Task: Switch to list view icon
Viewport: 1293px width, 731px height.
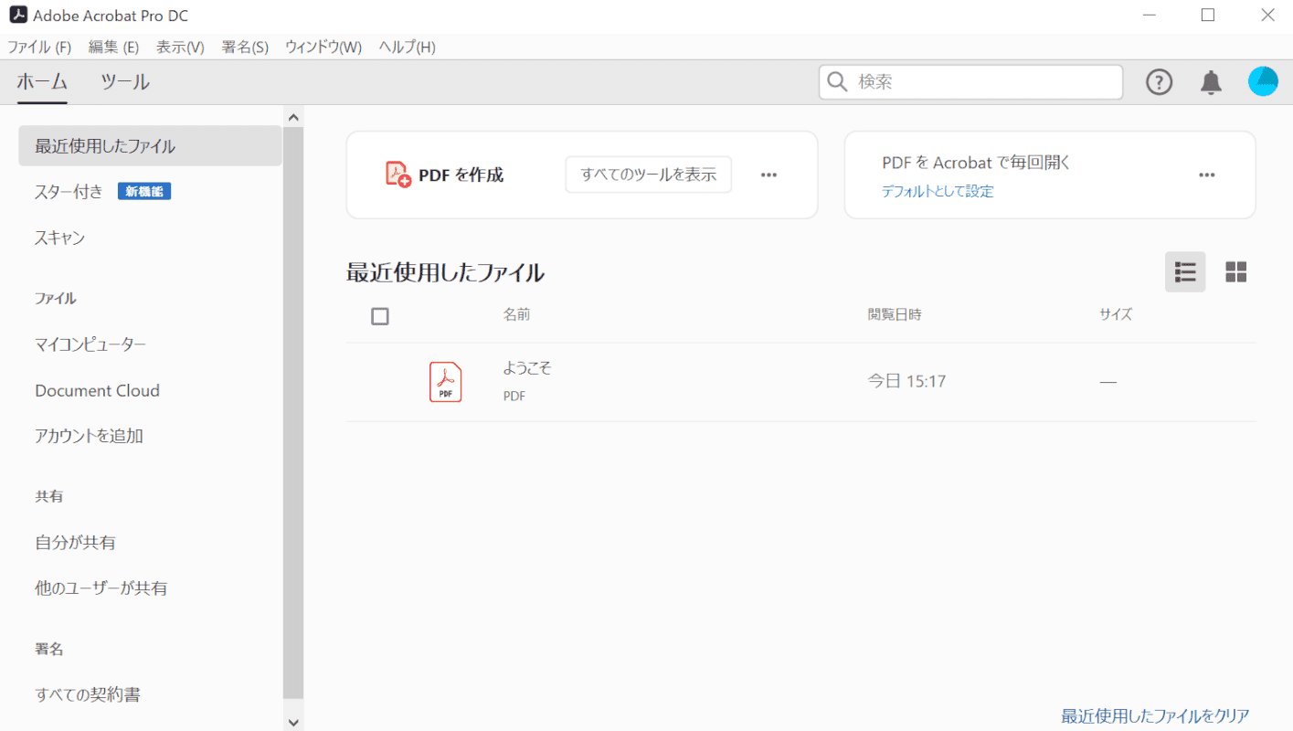Action: (1185, 271)
